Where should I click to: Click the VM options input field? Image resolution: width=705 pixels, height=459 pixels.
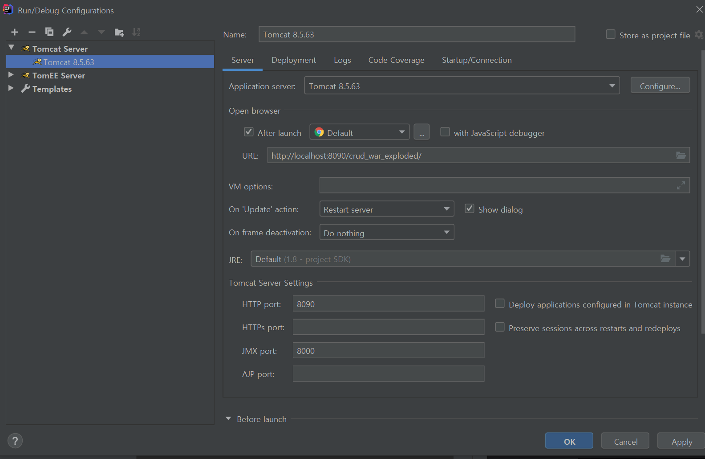click(x=505, y=185)
